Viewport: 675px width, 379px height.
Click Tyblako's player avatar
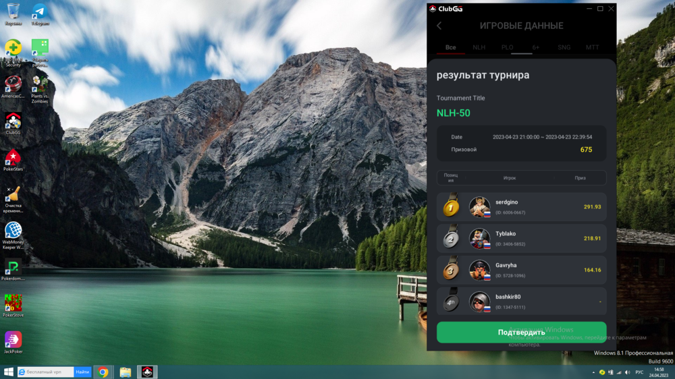point(479,239)
